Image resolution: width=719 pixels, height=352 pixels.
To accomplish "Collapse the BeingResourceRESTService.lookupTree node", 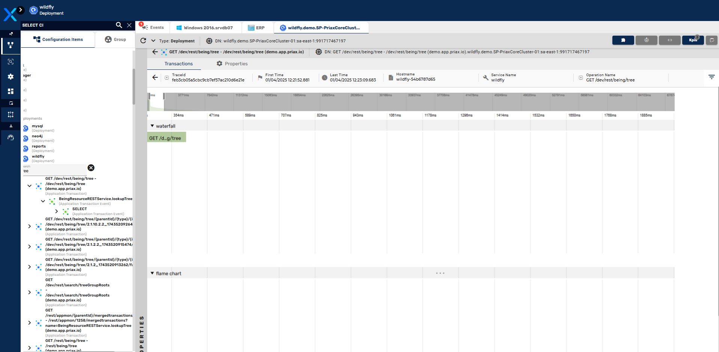I will 43,201.
